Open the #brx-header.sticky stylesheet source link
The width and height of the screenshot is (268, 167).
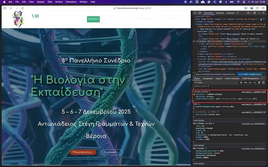[x=254, y=124]
